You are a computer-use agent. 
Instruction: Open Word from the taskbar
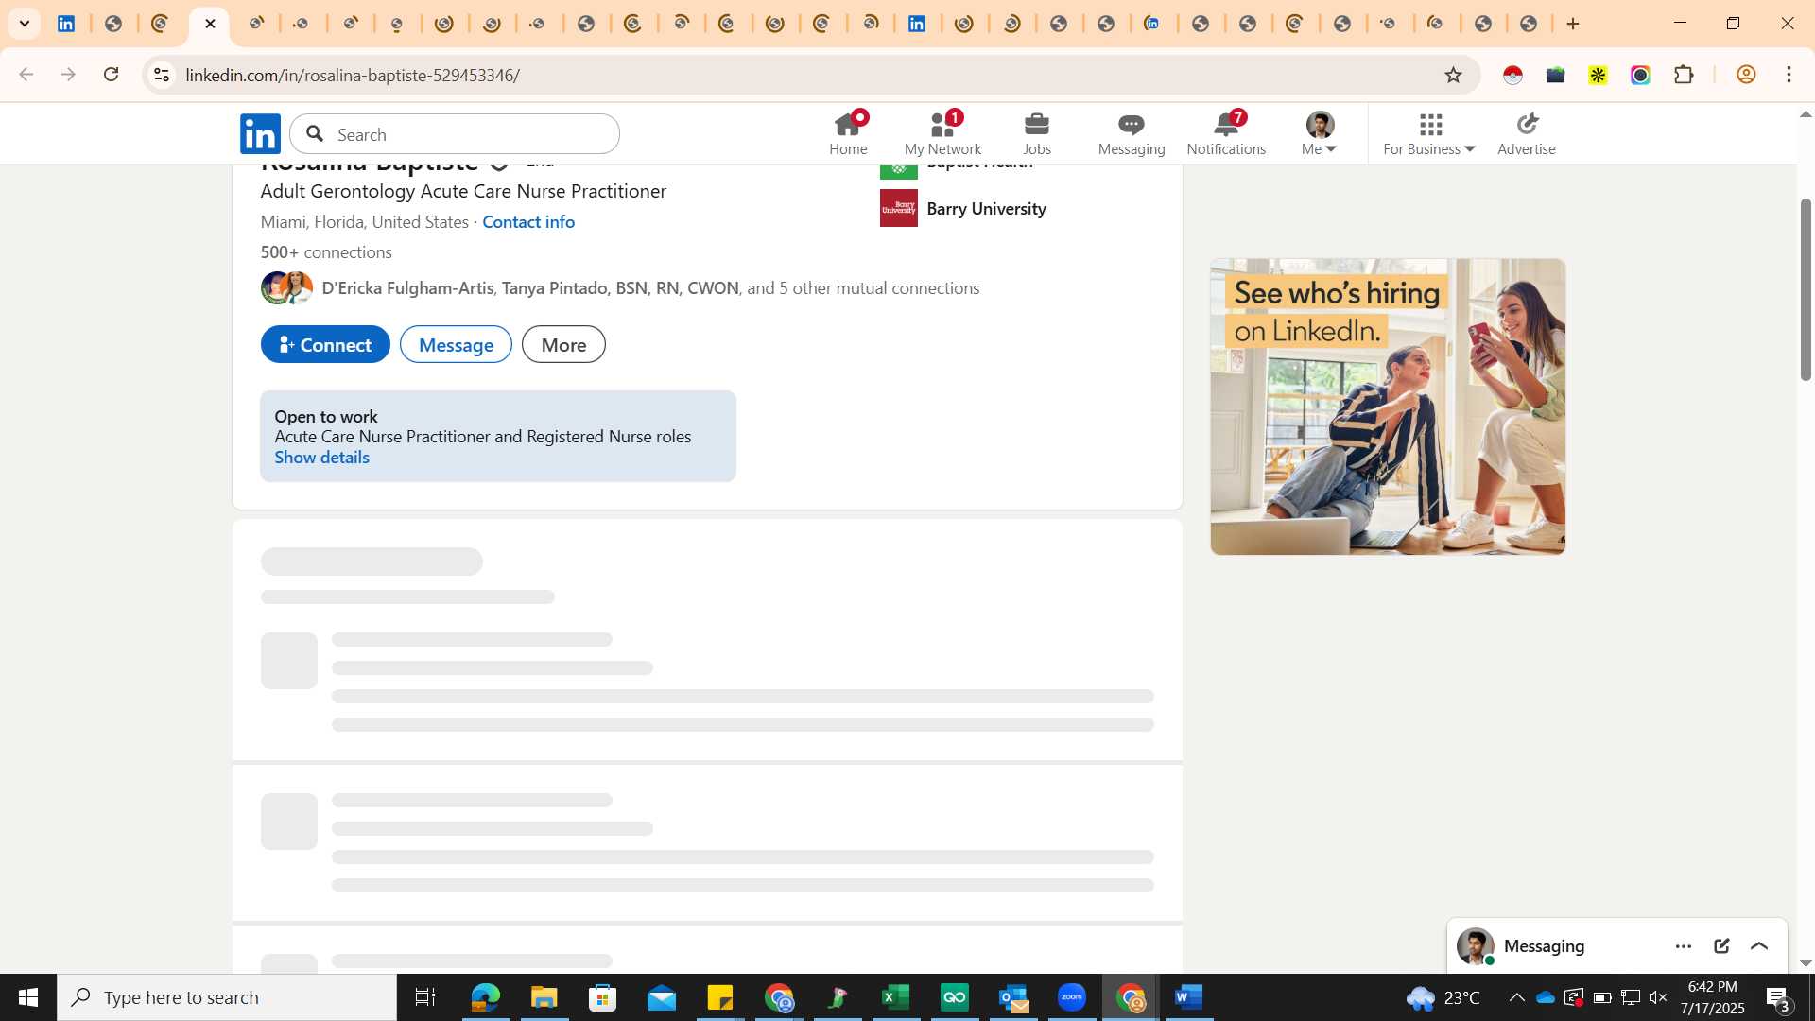(1189, 997)
